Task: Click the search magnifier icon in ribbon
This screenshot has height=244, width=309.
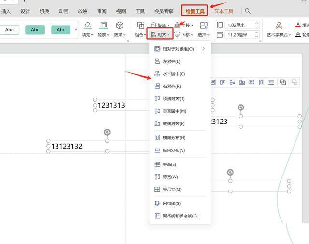Action: pos(248,11)
